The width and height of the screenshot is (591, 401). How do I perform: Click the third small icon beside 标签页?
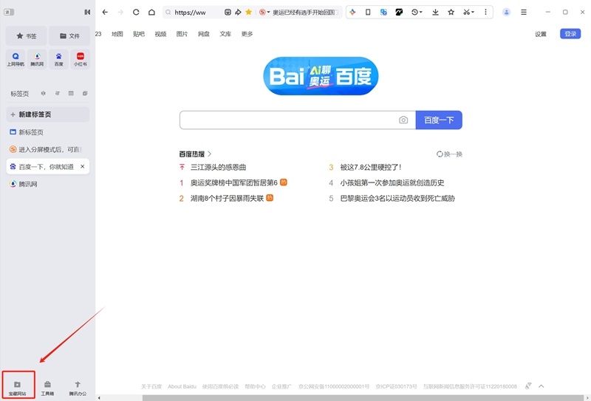click(71, 93)
